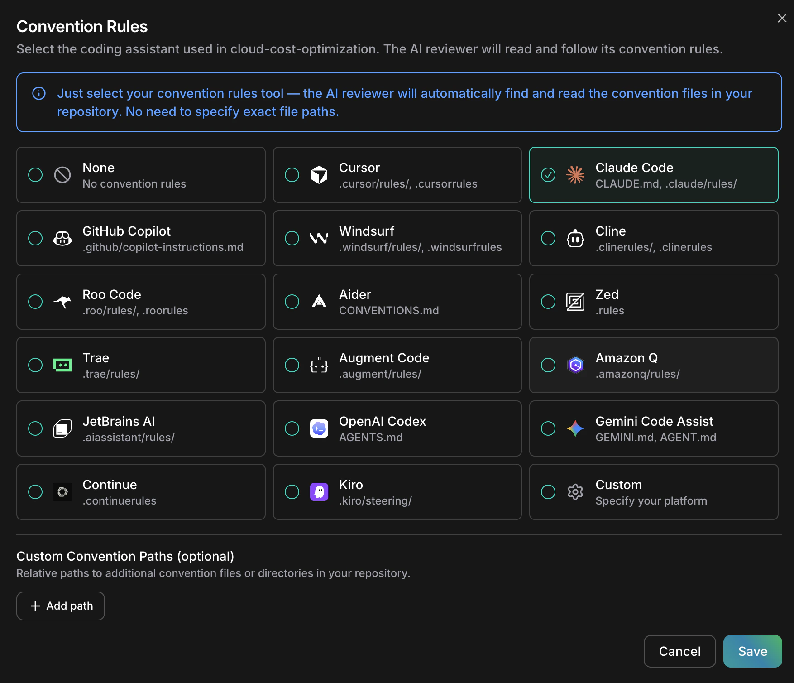The image size is (794, 683).
Task: Select the Trae convention rules option
Action: (35, 365)
